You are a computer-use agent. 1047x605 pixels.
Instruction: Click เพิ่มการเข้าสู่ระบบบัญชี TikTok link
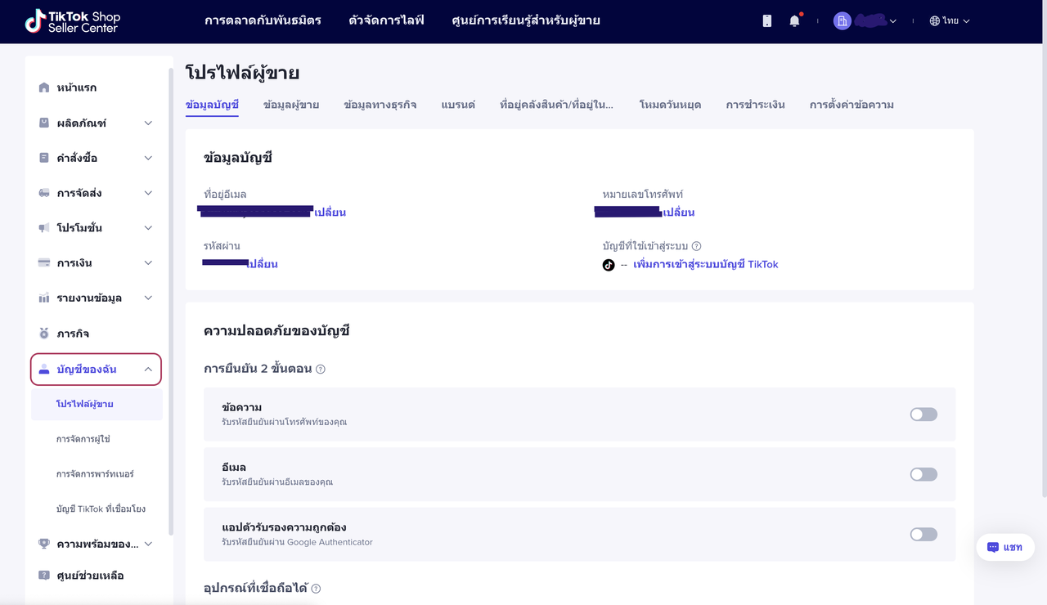tap(706, 265)
